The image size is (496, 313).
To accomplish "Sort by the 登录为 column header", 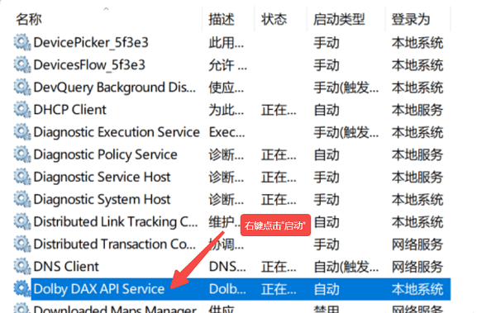I will [x=411, y=19].
